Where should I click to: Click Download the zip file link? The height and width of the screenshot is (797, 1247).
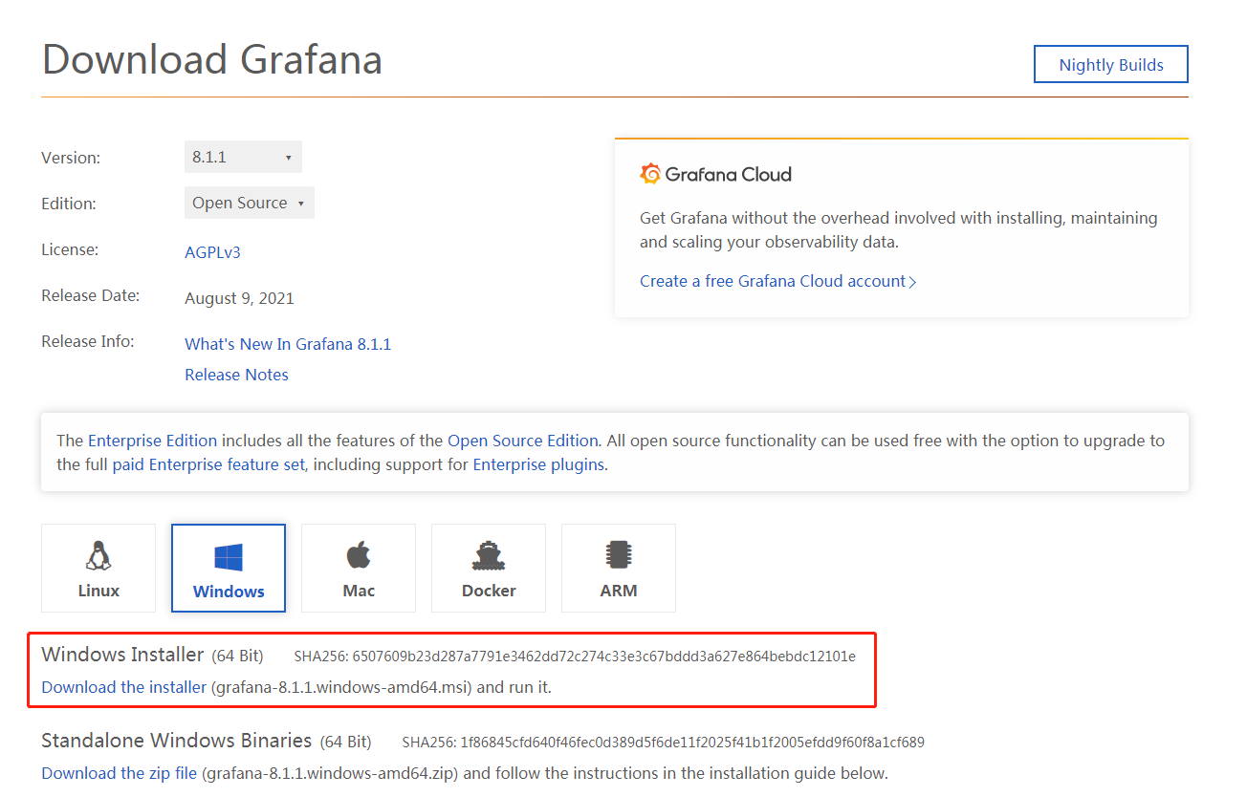[x=119, y=773]
